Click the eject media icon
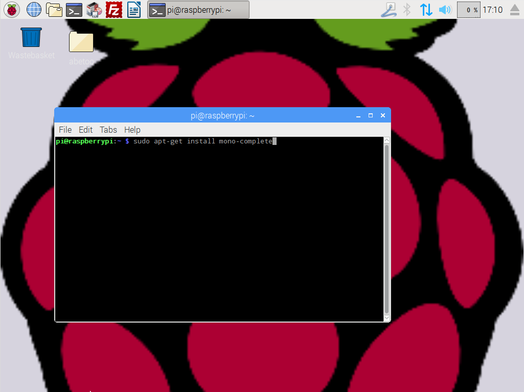Viewport: 524px width, 392px height. coord(514,10)
